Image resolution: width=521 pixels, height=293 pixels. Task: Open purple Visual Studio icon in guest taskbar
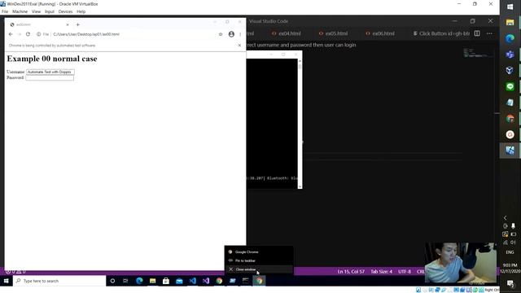pyautogui.click(x=206, y=281)
